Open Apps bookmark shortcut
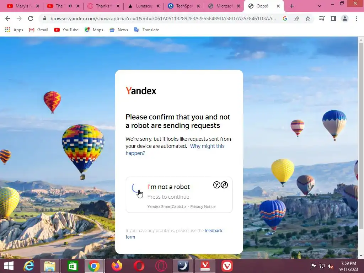 pos(14,30)
